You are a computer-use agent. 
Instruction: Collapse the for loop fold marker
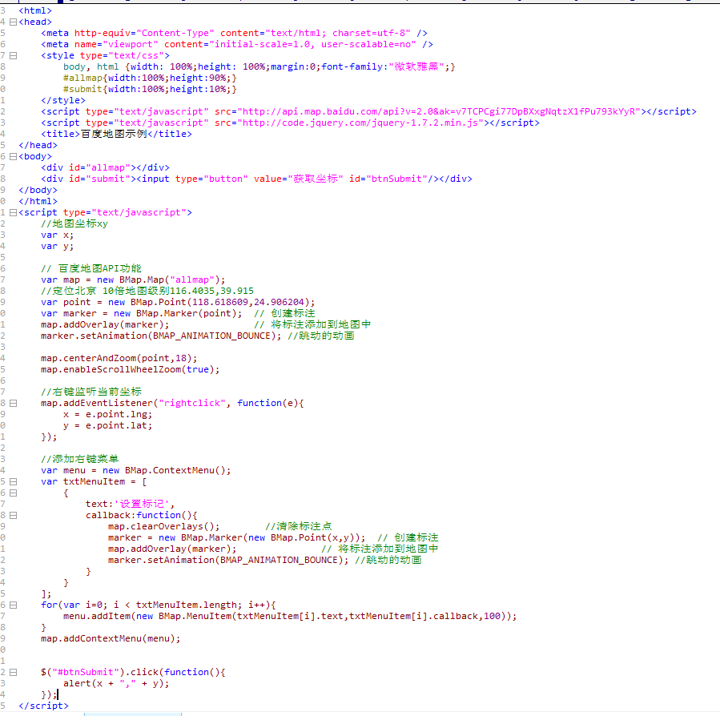coord(13,605)
